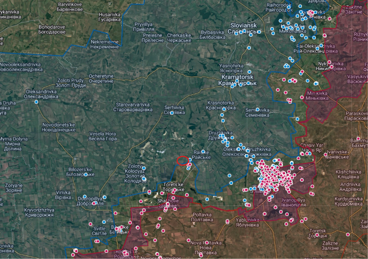Click the Kramatorsk city label

[238, 80]
